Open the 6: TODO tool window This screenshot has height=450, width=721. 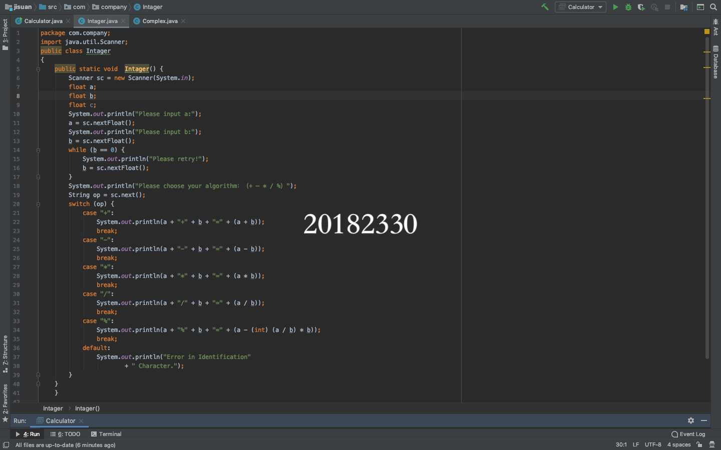(66, 434)
